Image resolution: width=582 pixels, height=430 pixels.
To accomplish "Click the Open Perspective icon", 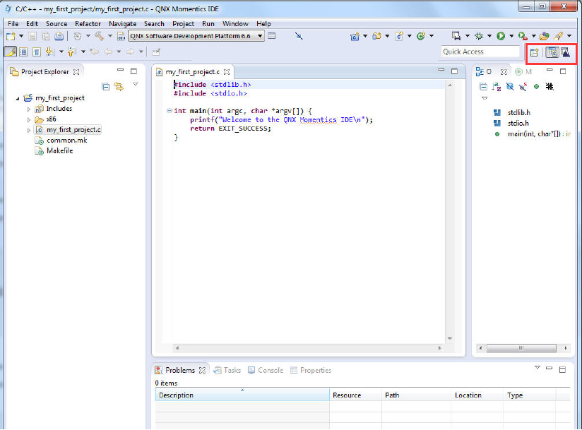I will click(x=534, y=52).
